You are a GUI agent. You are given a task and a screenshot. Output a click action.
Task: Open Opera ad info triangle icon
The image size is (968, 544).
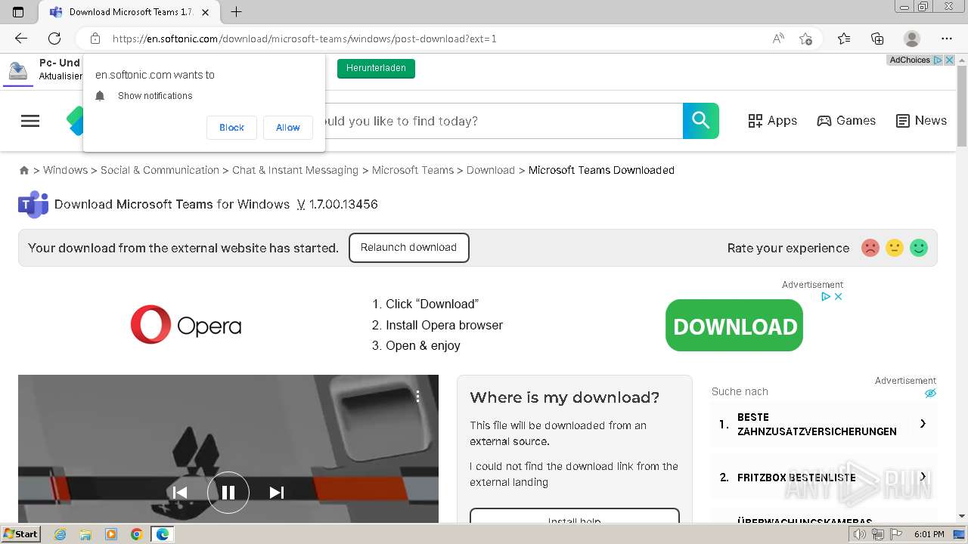tap(827, 297)
